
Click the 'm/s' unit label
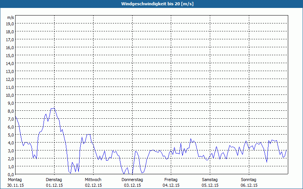pos(11,17)
